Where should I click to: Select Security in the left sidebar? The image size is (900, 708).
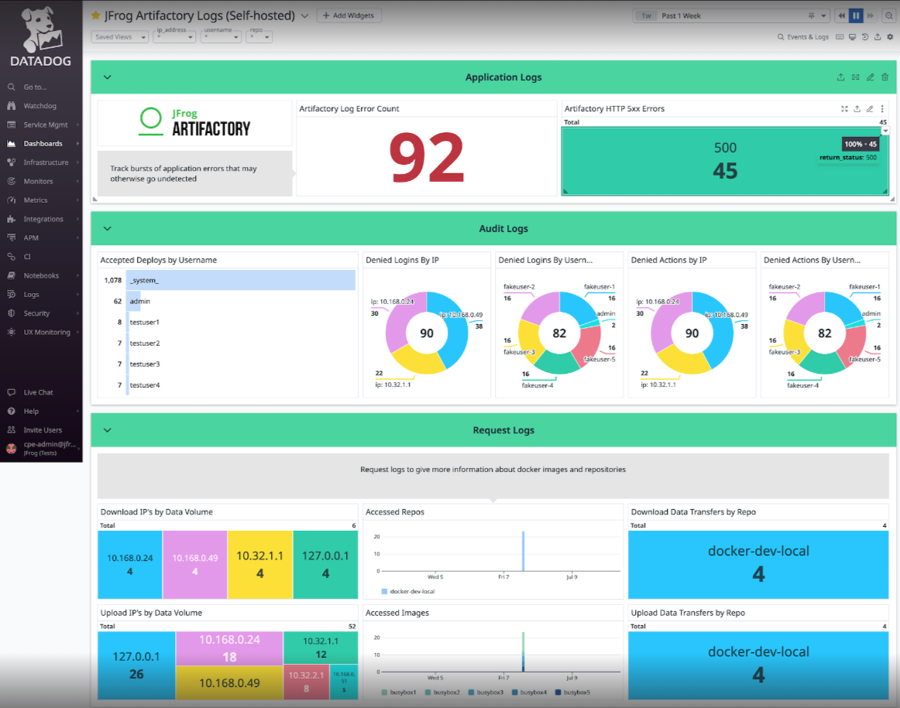coord(37,313)
